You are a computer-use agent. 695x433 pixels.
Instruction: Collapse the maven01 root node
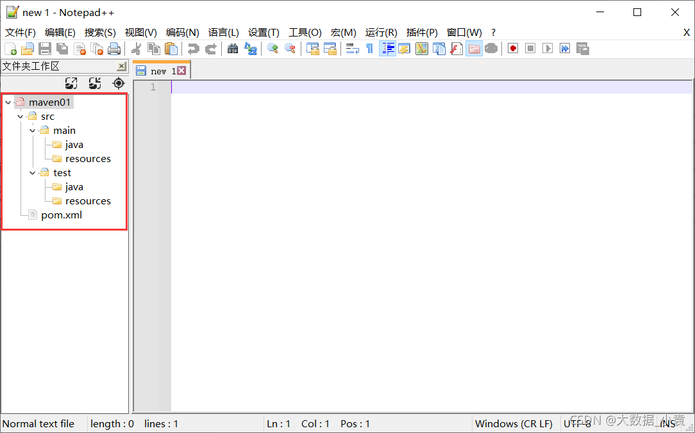8,102
